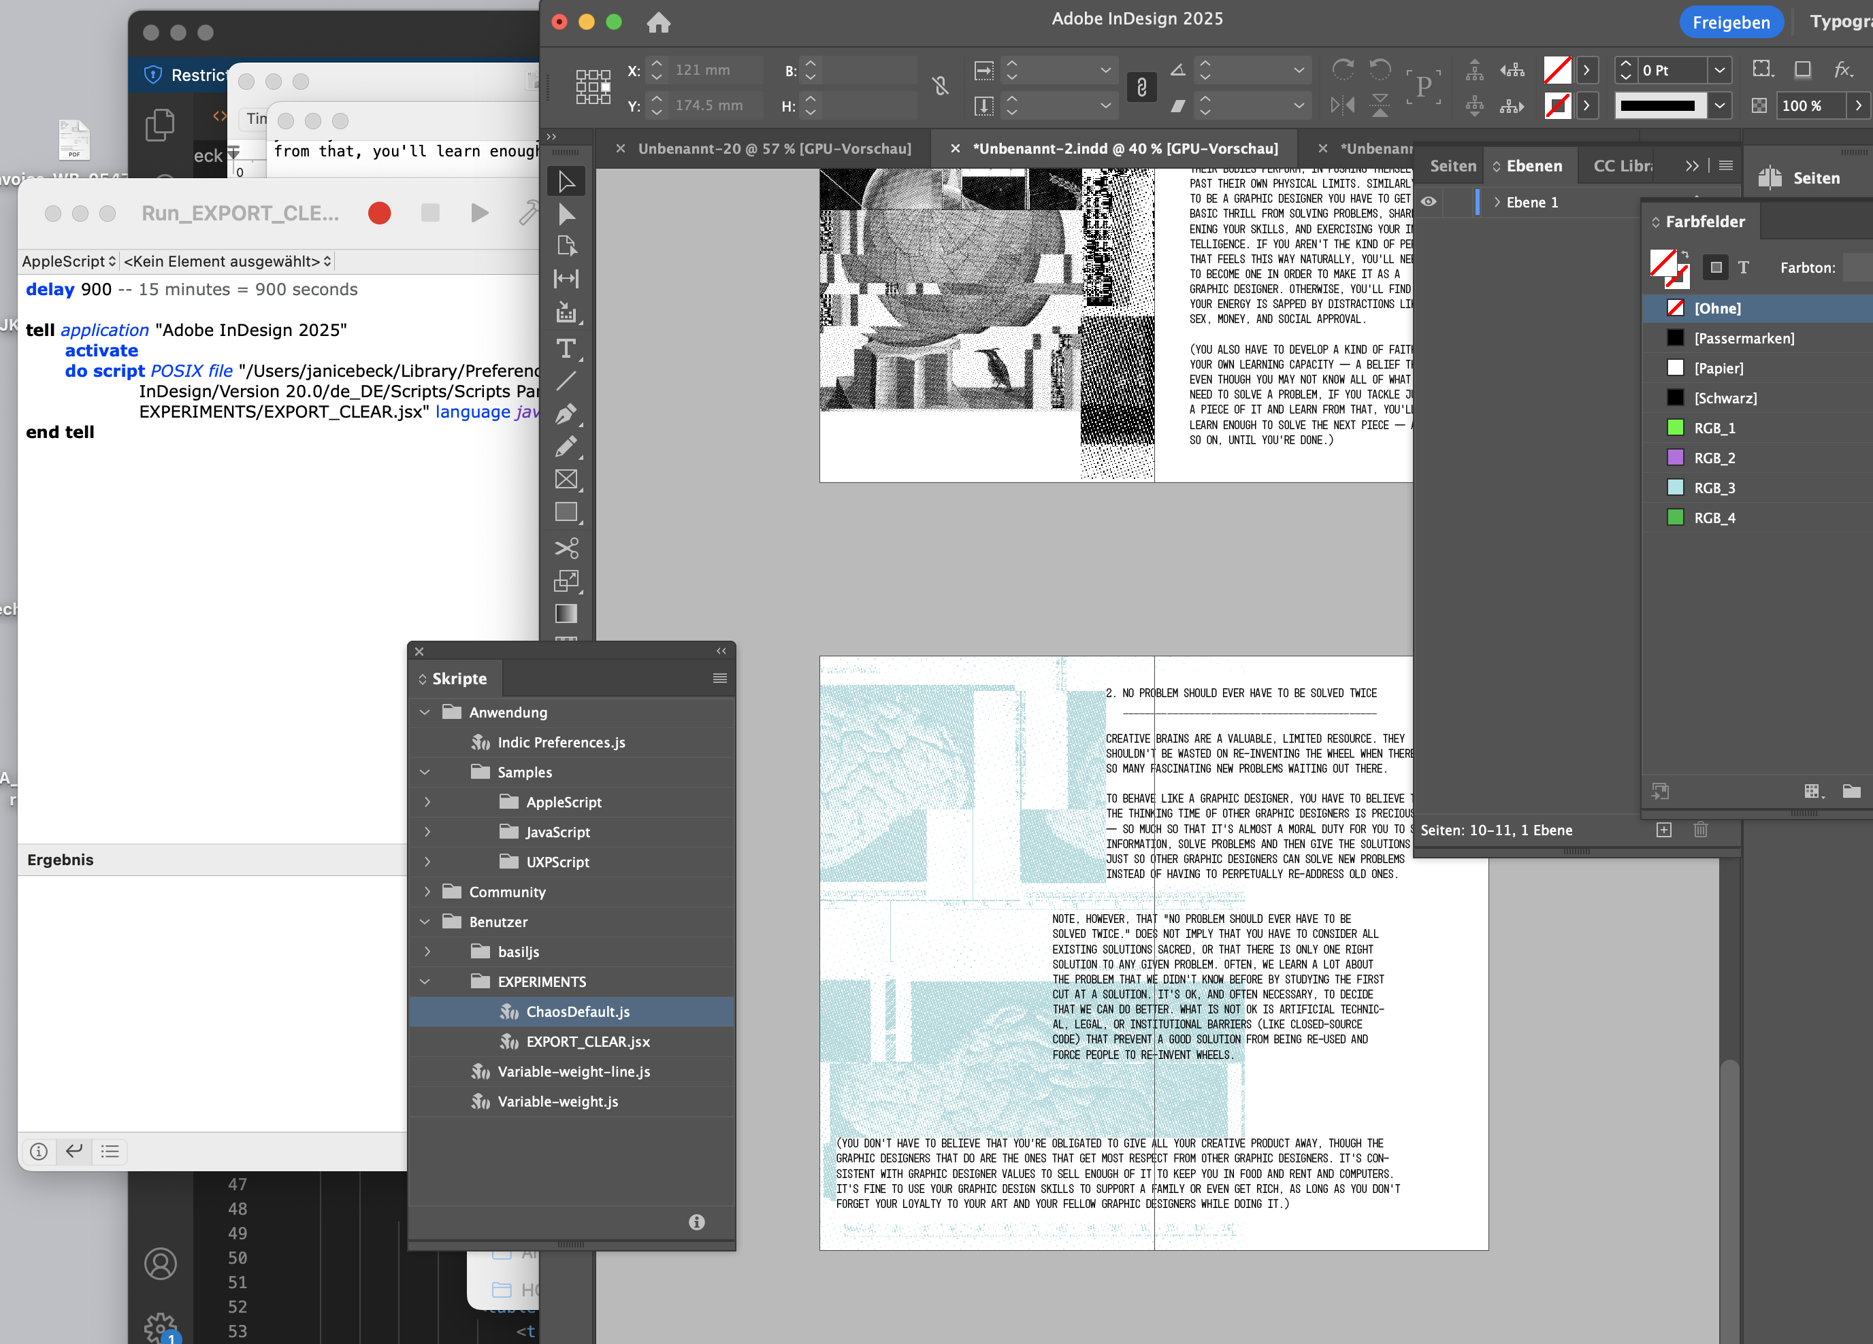Switch to the Seiten panel tab
The image size is (1873, 1344).
(1452, 166)
